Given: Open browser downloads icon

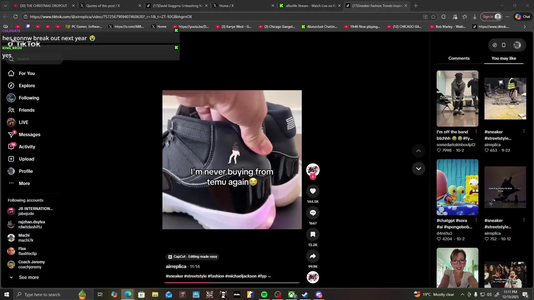Looking at the screenshot, I should pos(475,17).
